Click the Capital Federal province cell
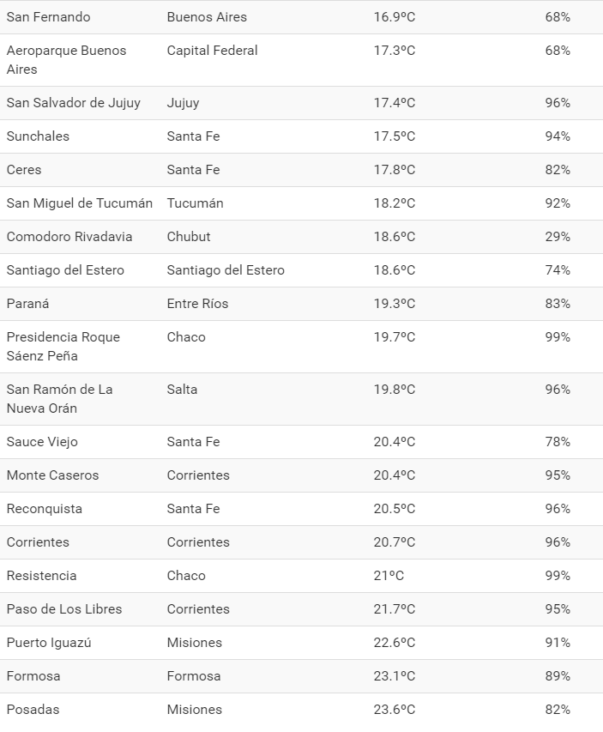The image size is (603, 732). point(212,51)
